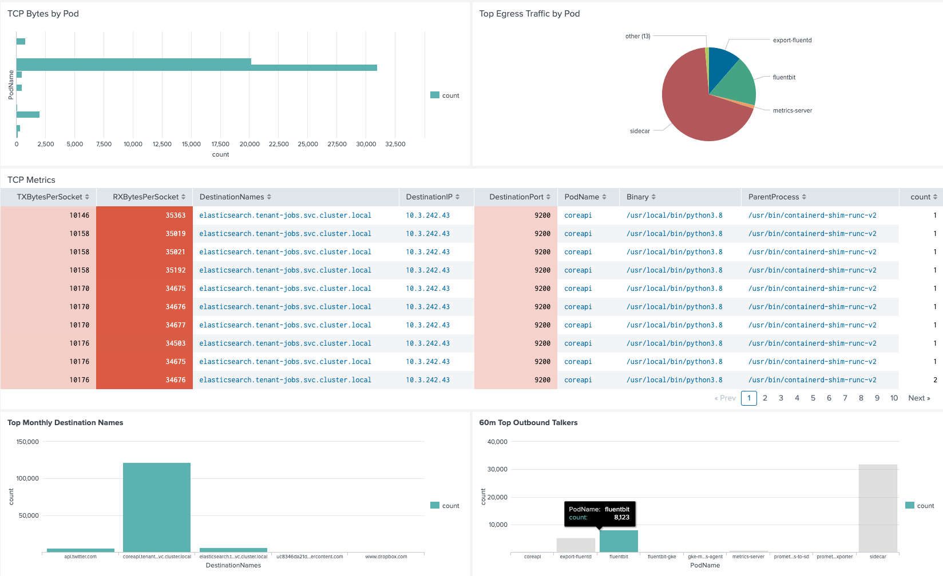The height and width of the screenshot is (576, 943).
Task: Click the fluentbit green pie slice
Action: 736,84
